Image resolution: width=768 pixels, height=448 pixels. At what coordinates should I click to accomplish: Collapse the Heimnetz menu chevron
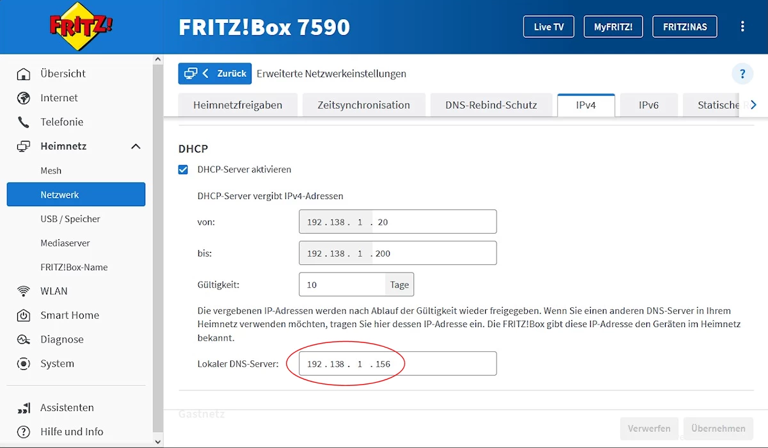[136, 147]
